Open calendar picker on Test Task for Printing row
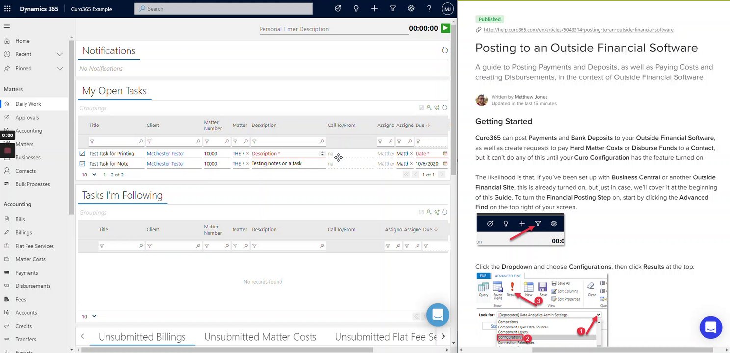Image resolution: width=730 pixels, height=353 pixels. click(x=445, y=154)
